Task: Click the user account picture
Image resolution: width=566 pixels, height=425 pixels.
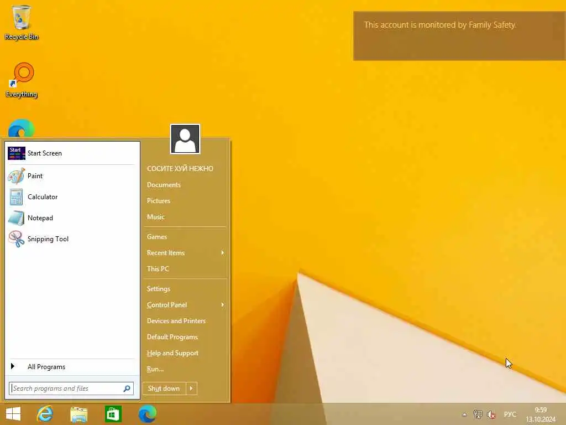Action: (185, 139)
